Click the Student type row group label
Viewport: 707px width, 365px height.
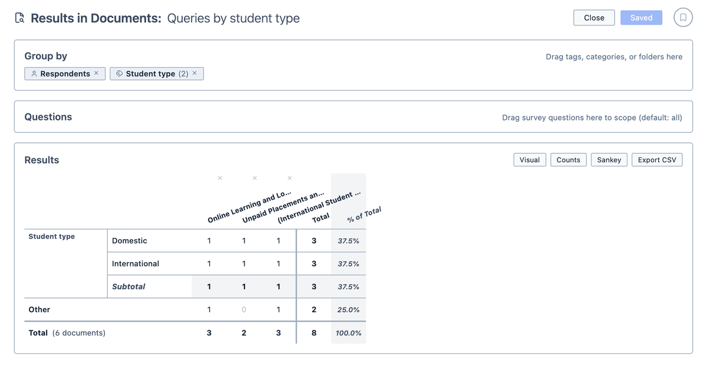pyautogui.click(x=52, y=236)
